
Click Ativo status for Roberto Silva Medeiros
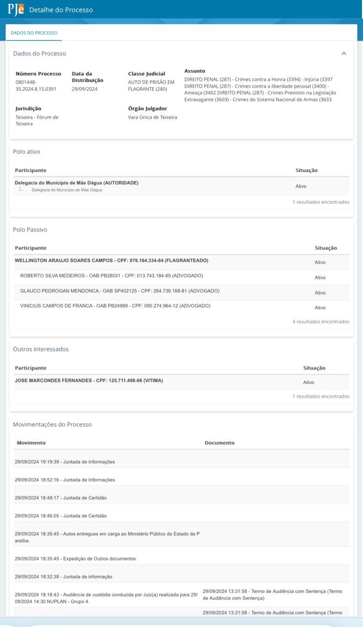pyautogui.click(x=320, y=277)
